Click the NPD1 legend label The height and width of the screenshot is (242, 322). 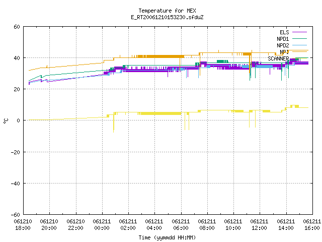tap(283, 39)
